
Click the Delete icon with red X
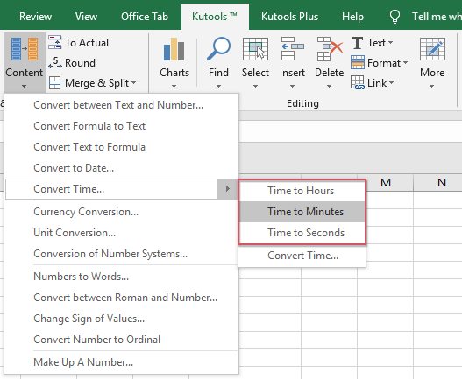click(x=330, y=49)
